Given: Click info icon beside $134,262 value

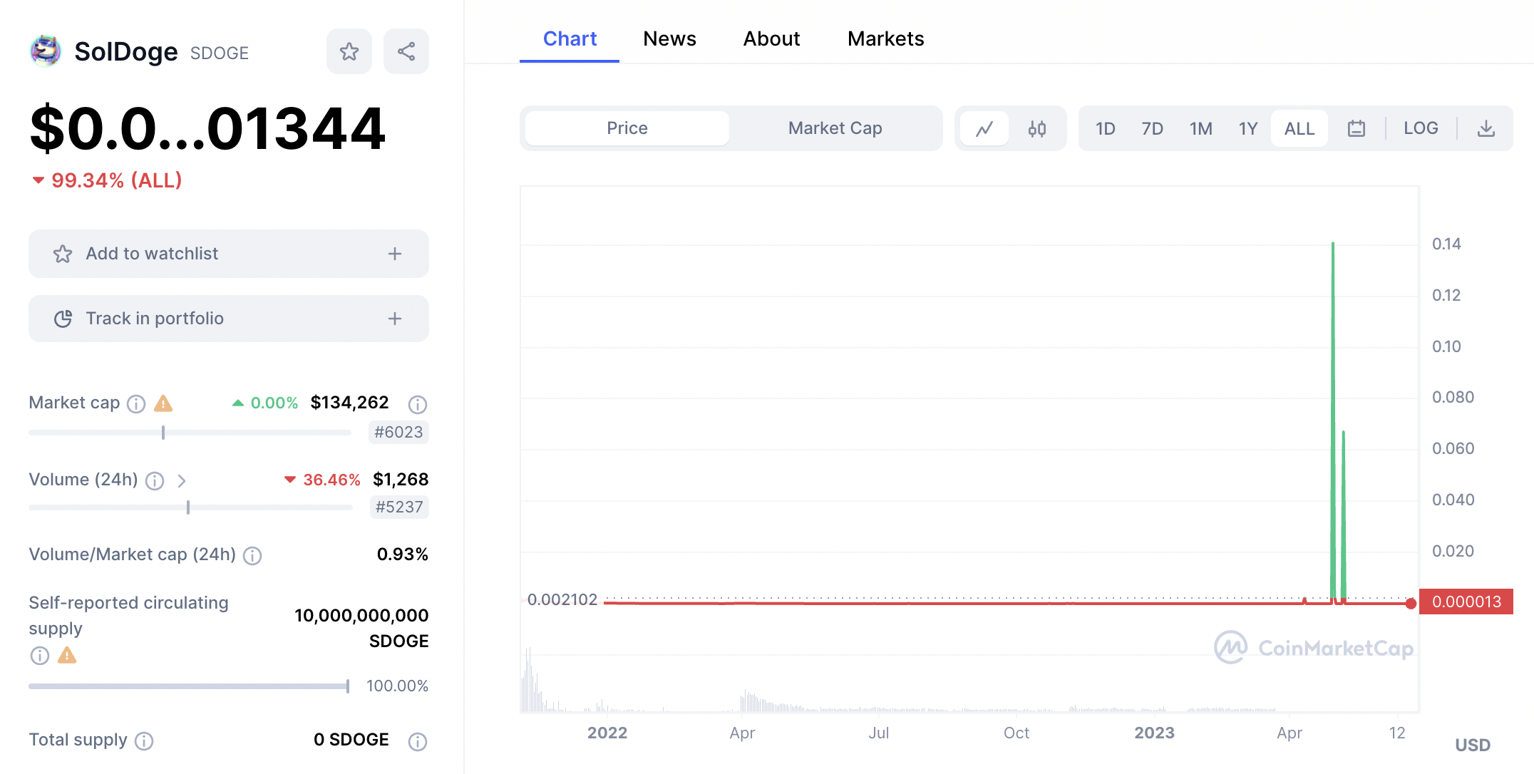Looking at the screenshot, I should pyautogui.click(x=418, y=404).
